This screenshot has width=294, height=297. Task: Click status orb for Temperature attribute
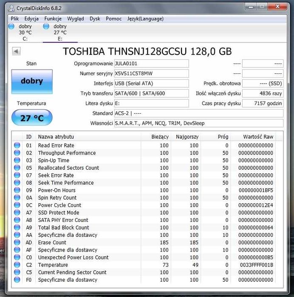click(17, 265)
